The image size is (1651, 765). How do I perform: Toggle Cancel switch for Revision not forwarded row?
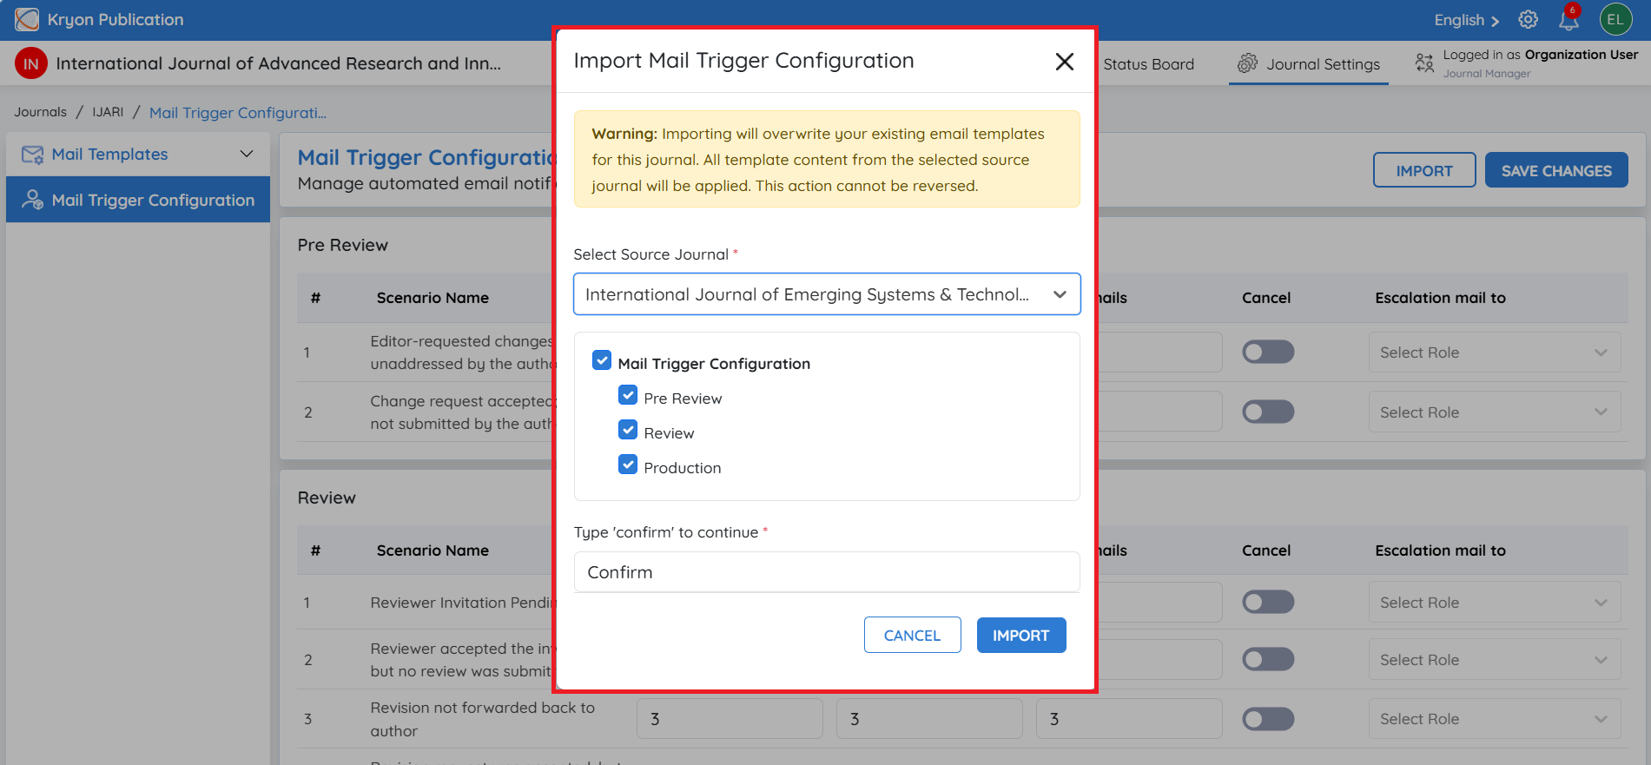pos(1268,719)
